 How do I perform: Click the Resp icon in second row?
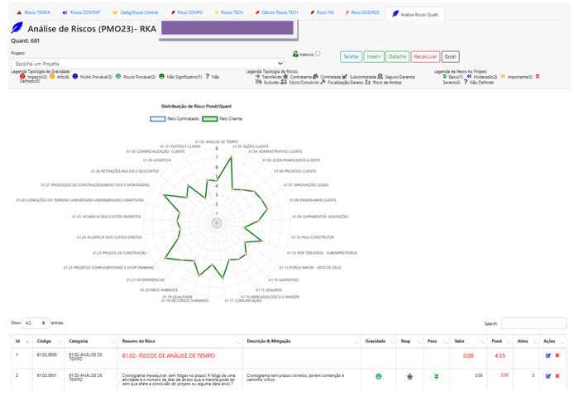coord(409,376)
